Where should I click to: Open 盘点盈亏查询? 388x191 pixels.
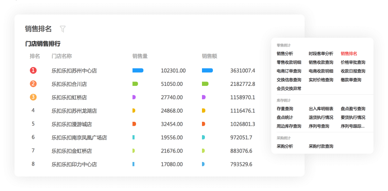coord(353,109)
